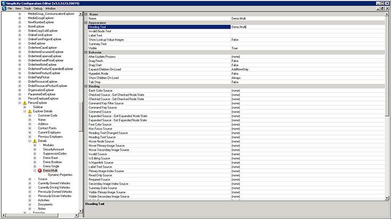Viewport: 391px width, 219px height.
Task: Open the Debug menu
Action: click(38, 9)
